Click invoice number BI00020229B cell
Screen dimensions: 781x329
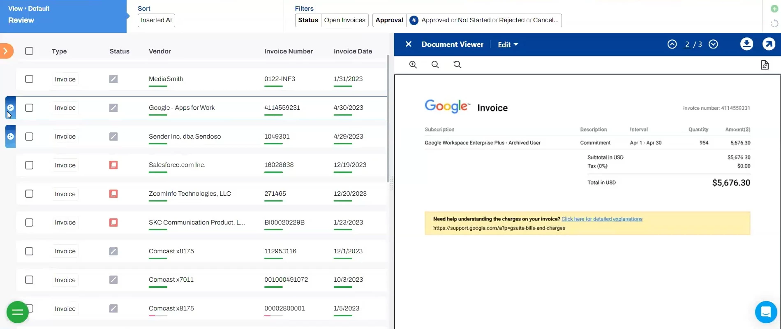point(284,222)
